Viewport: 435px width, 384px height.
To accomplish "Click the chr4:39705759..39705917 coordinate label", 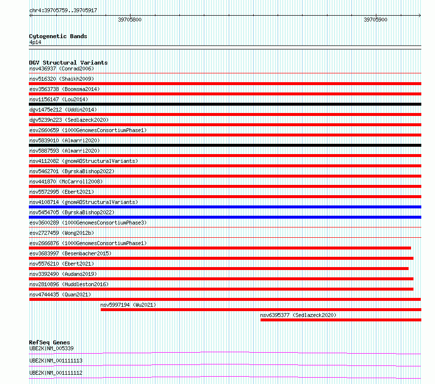I will (x=63, y=11).
